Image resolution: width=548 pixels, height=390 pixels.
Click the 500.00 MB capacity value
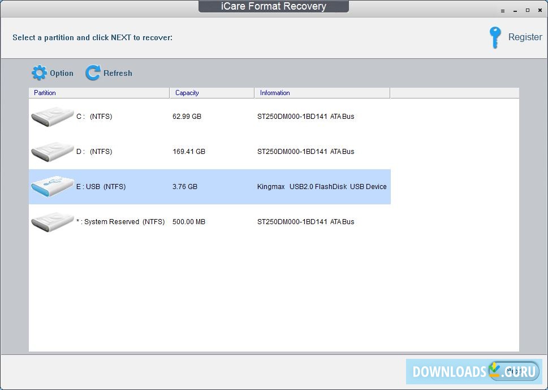click(189, 222)
